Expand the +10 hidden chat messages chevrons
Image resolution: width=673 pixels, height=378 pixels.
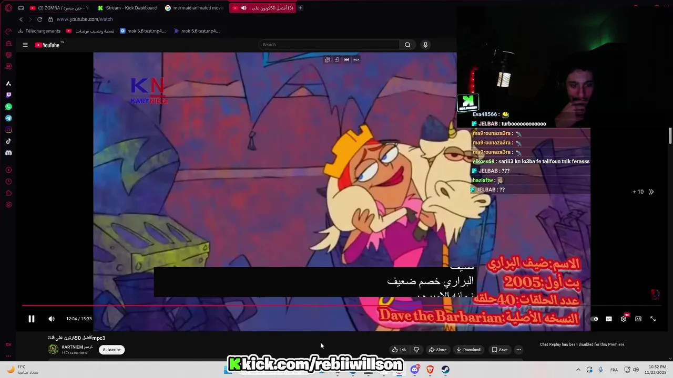click(651, 192)
